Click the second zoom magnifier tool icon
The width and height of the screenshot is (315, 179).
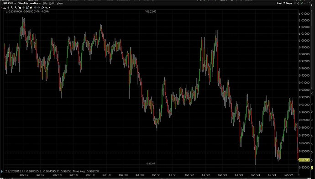point(16,8)
